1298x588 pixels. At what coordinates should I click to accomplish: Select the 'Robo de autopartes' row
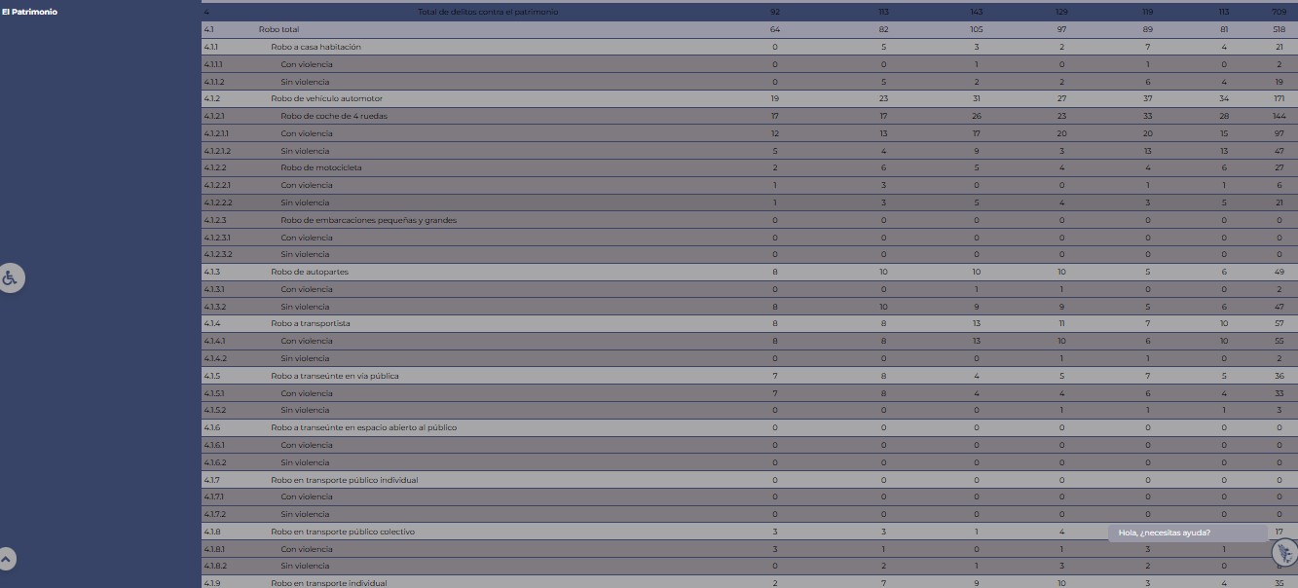tap(309, 272)
